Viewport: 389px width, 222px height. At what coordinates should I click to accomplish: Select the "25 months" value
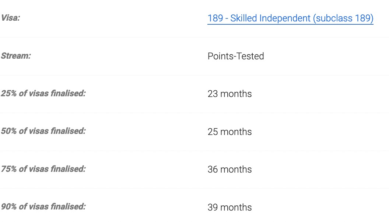(229, 132)
